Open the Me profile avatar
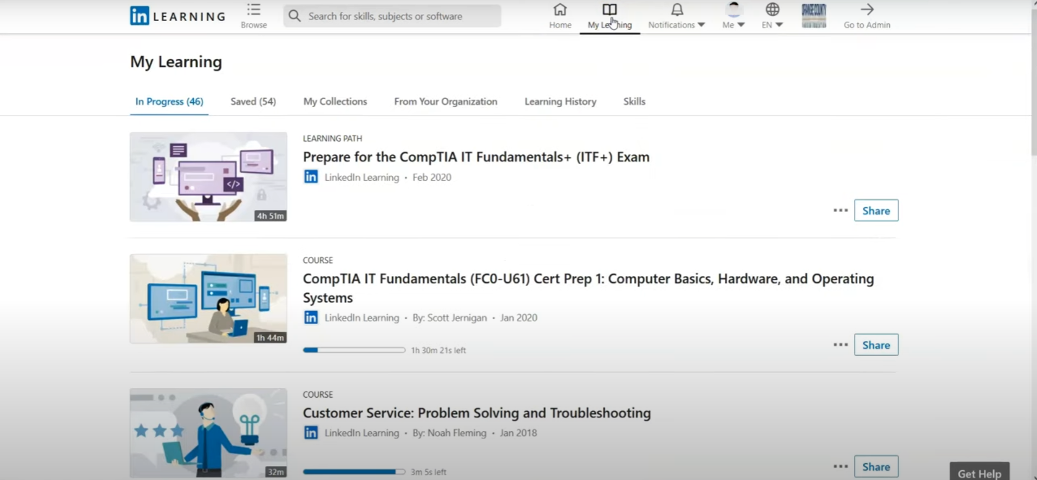 click(x=733, y=9)
